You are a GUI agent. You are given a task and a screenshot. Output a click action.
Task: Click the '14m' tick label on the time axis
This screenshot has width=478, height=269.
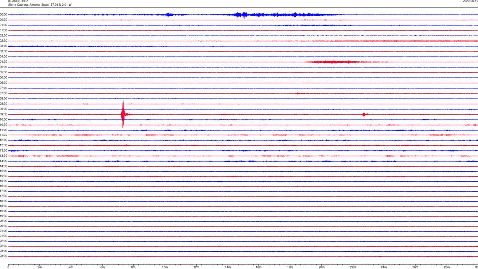(228, 267)
